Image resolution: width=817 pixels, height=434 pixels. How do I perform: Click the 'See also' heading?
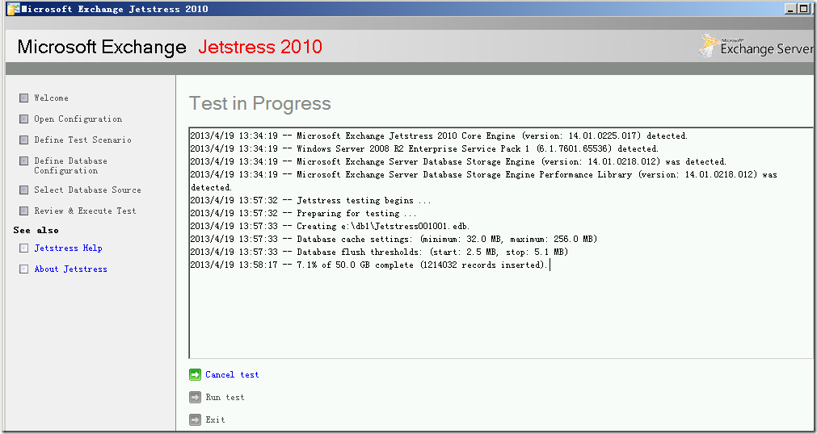coord(36,230)
